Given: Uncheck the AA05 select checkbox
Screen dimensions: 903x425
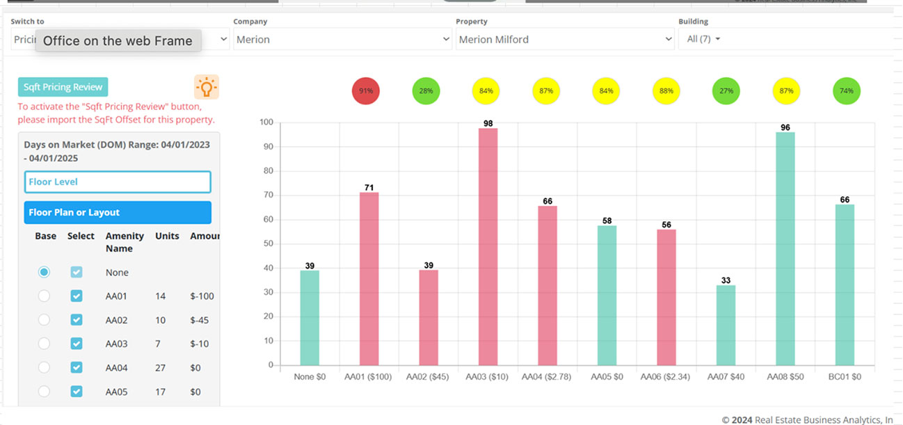Looking at the screenshot, I should point(77,391).
